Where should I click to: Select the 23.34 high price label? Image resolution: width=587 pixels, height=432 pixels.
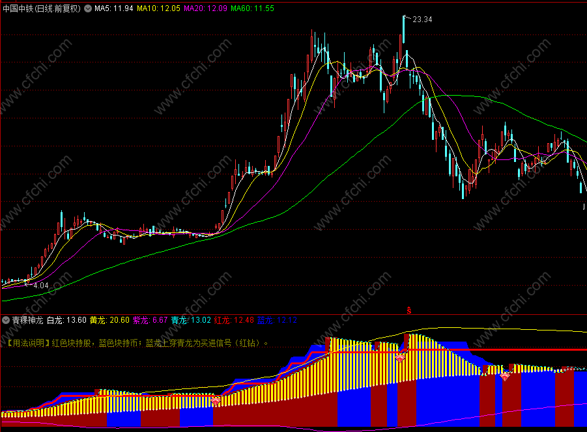tap(422, 20)
